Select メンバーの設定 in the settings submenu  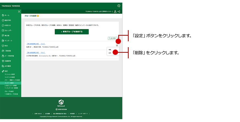(x=9, y=83)
